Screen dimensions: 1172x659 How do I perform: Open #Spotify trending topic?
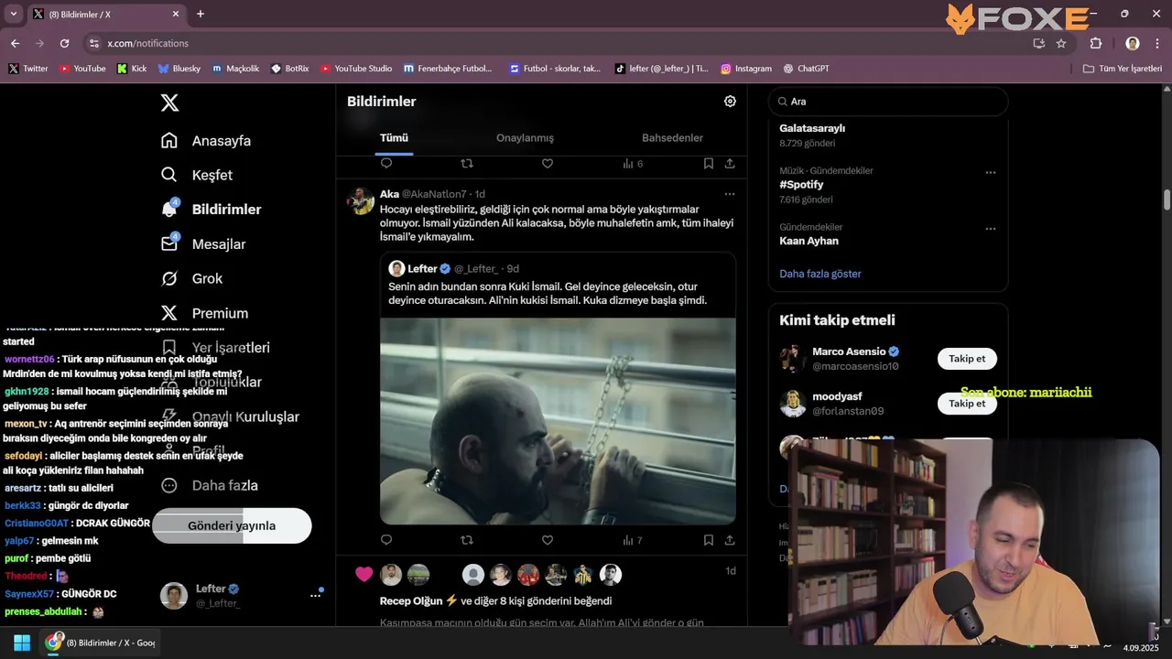click(801, 185)
